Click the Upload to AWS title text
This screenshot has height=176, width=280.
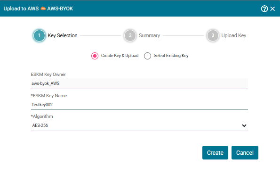click(x=21, y=8)
